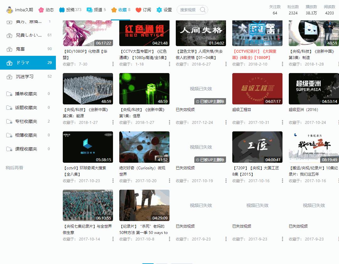Screen dimensions: 339x264
Task: Click the 人间失格 video thumbnail
Action: point(201,33)
